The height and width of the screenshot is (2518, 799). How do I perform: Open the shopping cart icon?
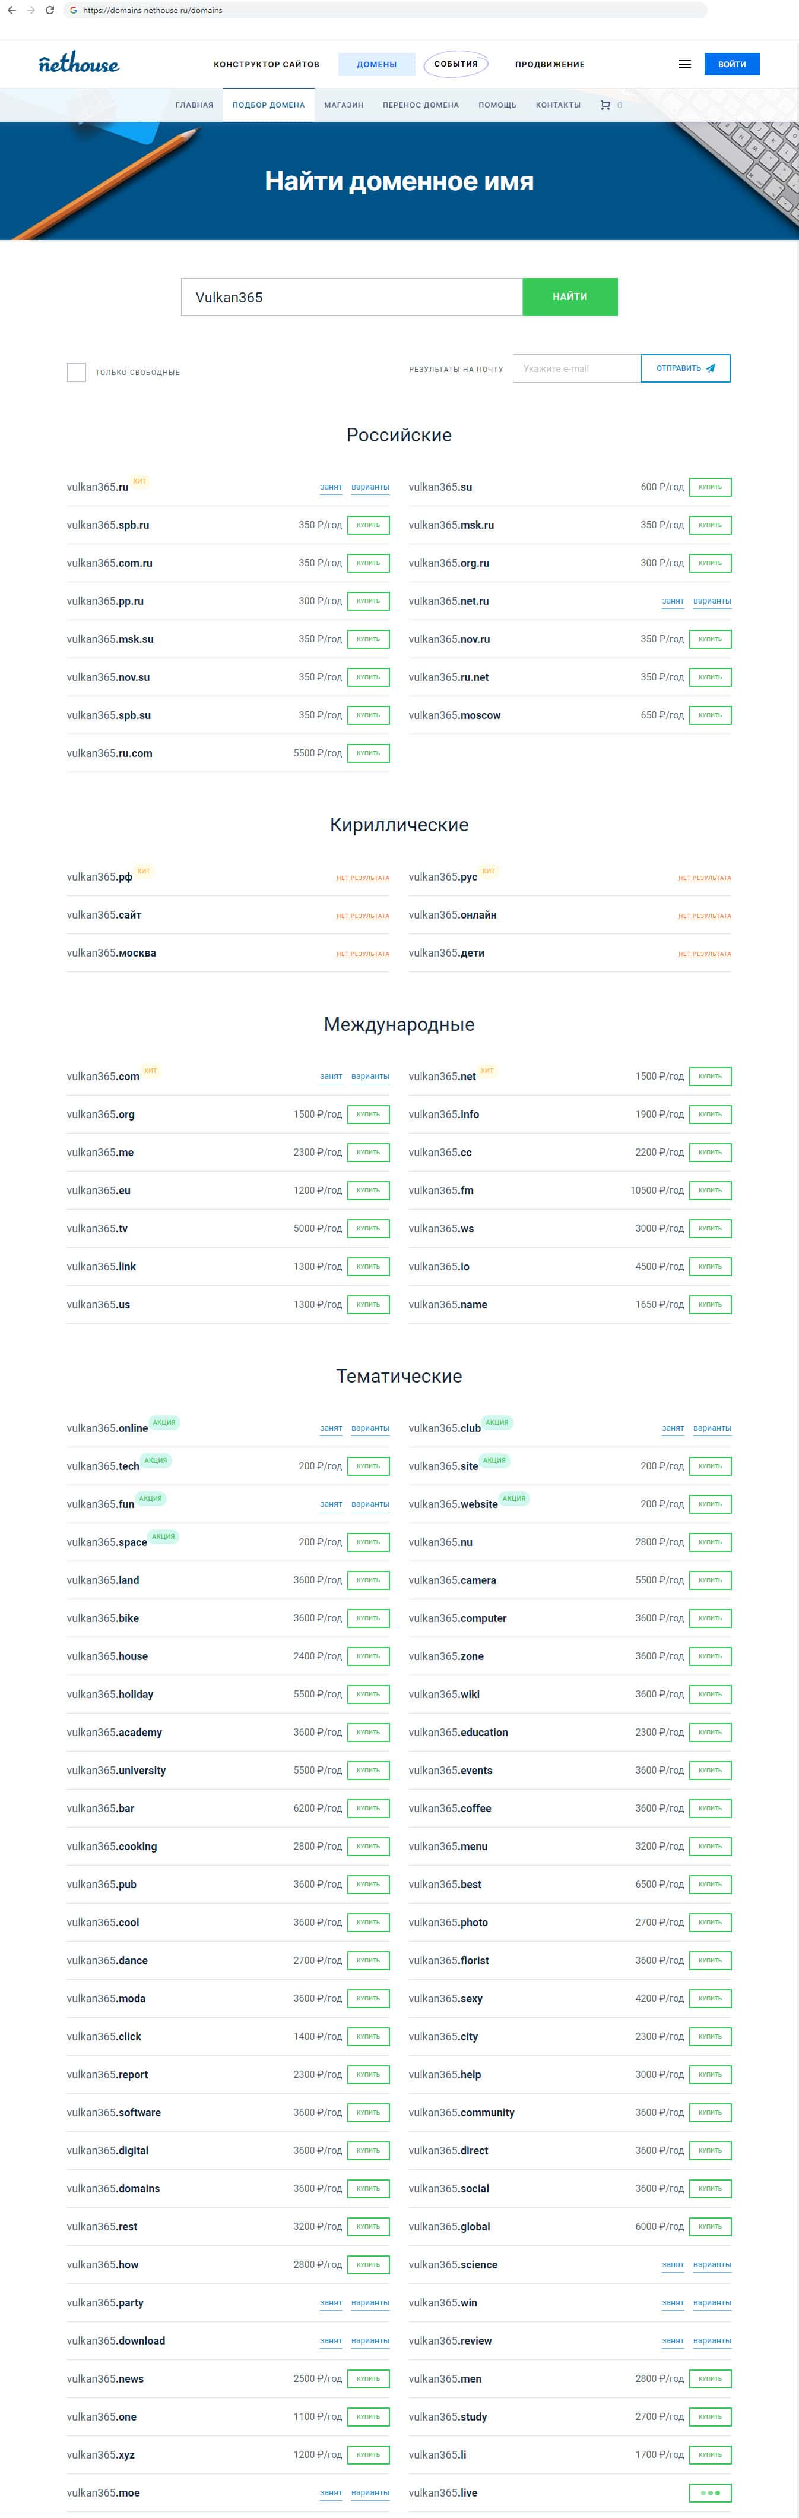pyautogui.click(x=605, y=105)
